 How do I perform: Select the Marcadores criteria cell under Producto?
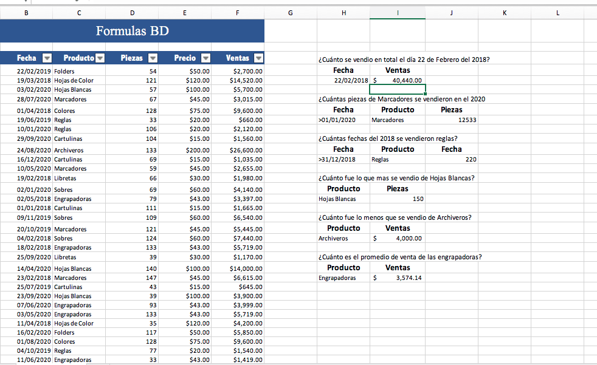(x=398, y=120)
